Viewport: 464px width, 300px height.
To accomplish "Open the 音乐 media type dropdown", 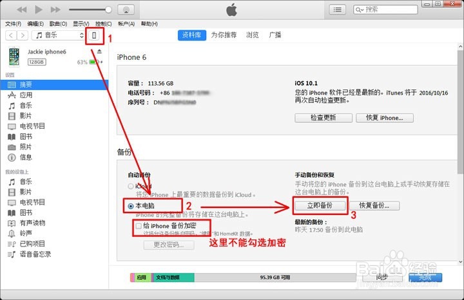I will point(59,35).
